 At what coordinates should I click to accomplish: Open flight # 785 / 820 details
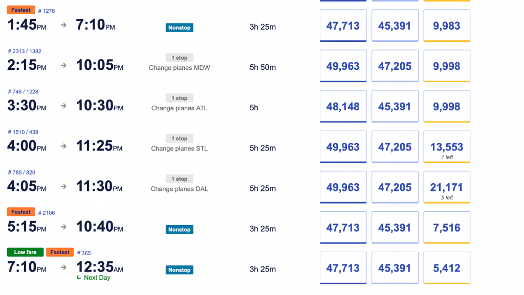pyautogui.click(x=21, y=173)
